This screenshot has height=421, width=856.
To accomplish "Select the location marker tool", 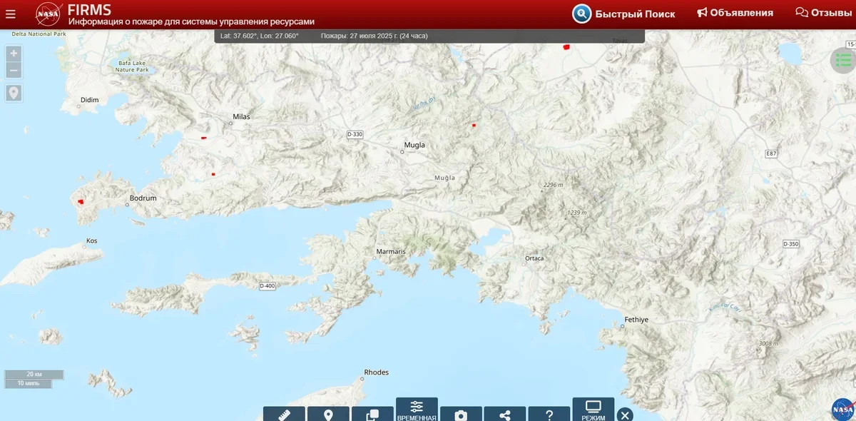I will point(328,415).
